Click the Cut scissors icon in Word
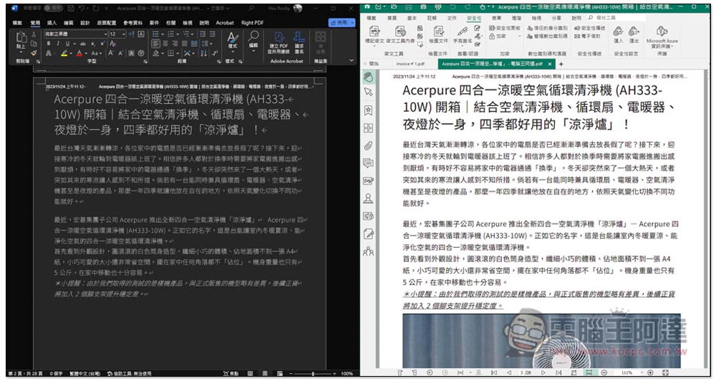Screen dimensions: 716x381 click(x=34, y=34)
